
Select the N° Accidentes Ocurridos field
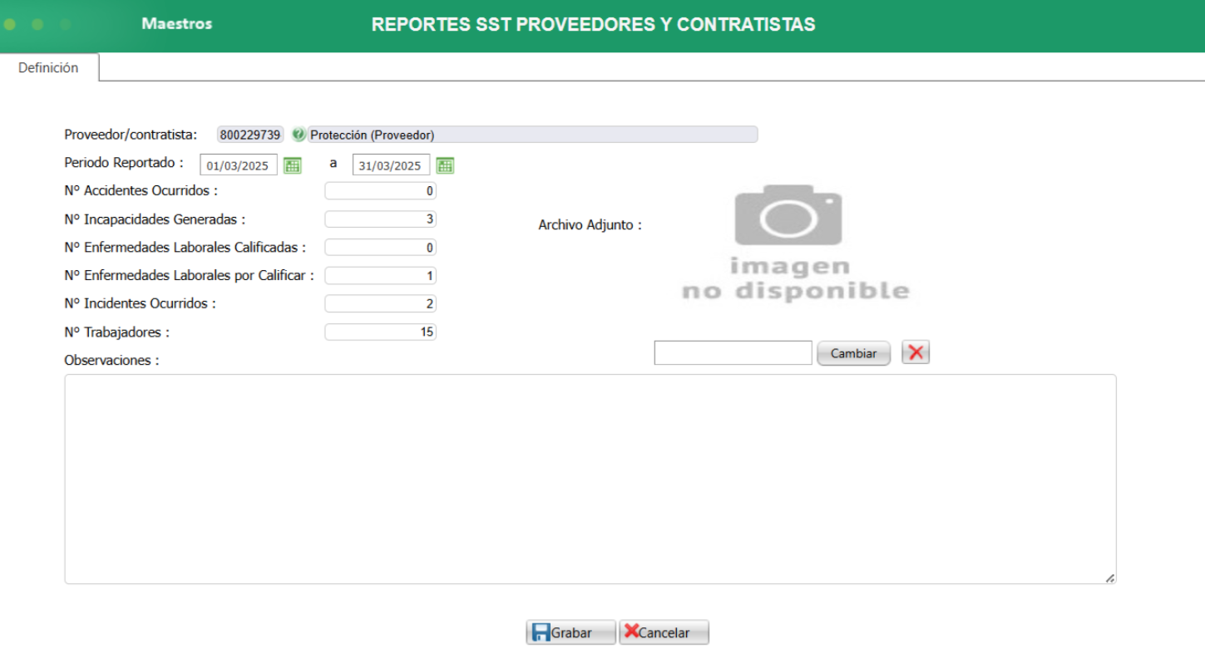coord(380,191)
